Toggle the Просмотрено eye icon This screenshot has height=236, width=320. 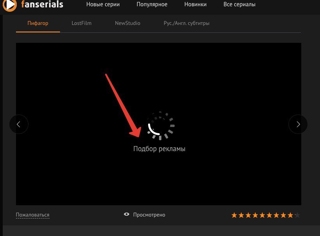point(127,214)
